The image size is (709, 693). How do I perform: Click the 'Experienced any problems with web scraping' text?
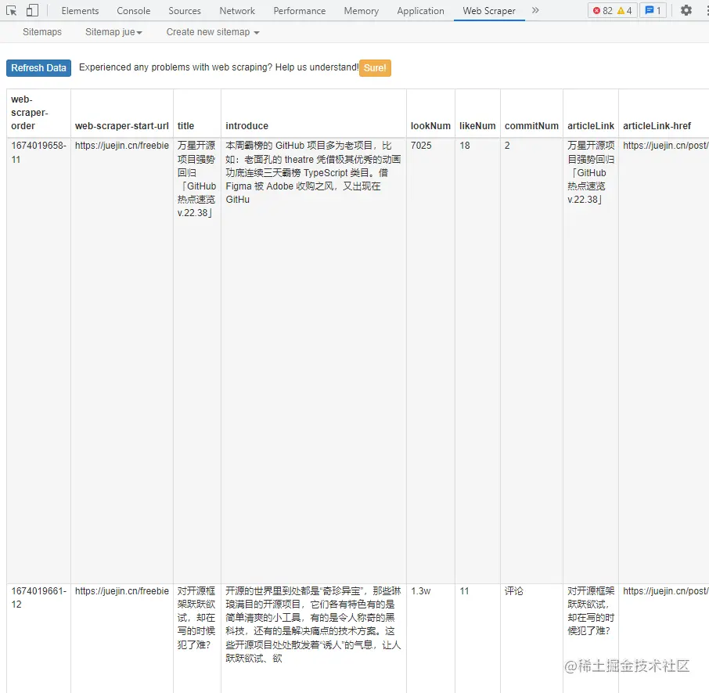pyautogui.click(x=219, y=67)
